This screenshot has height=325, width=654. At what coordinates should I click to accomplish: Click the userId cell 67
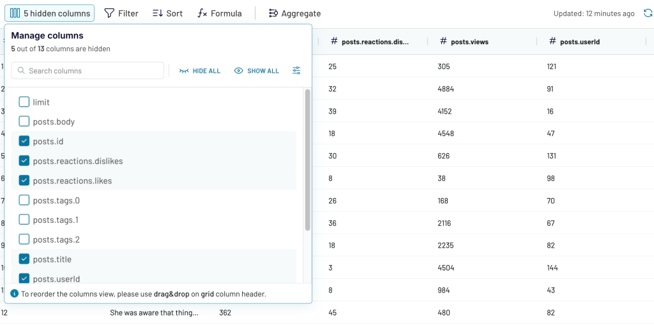pos(551,223)
